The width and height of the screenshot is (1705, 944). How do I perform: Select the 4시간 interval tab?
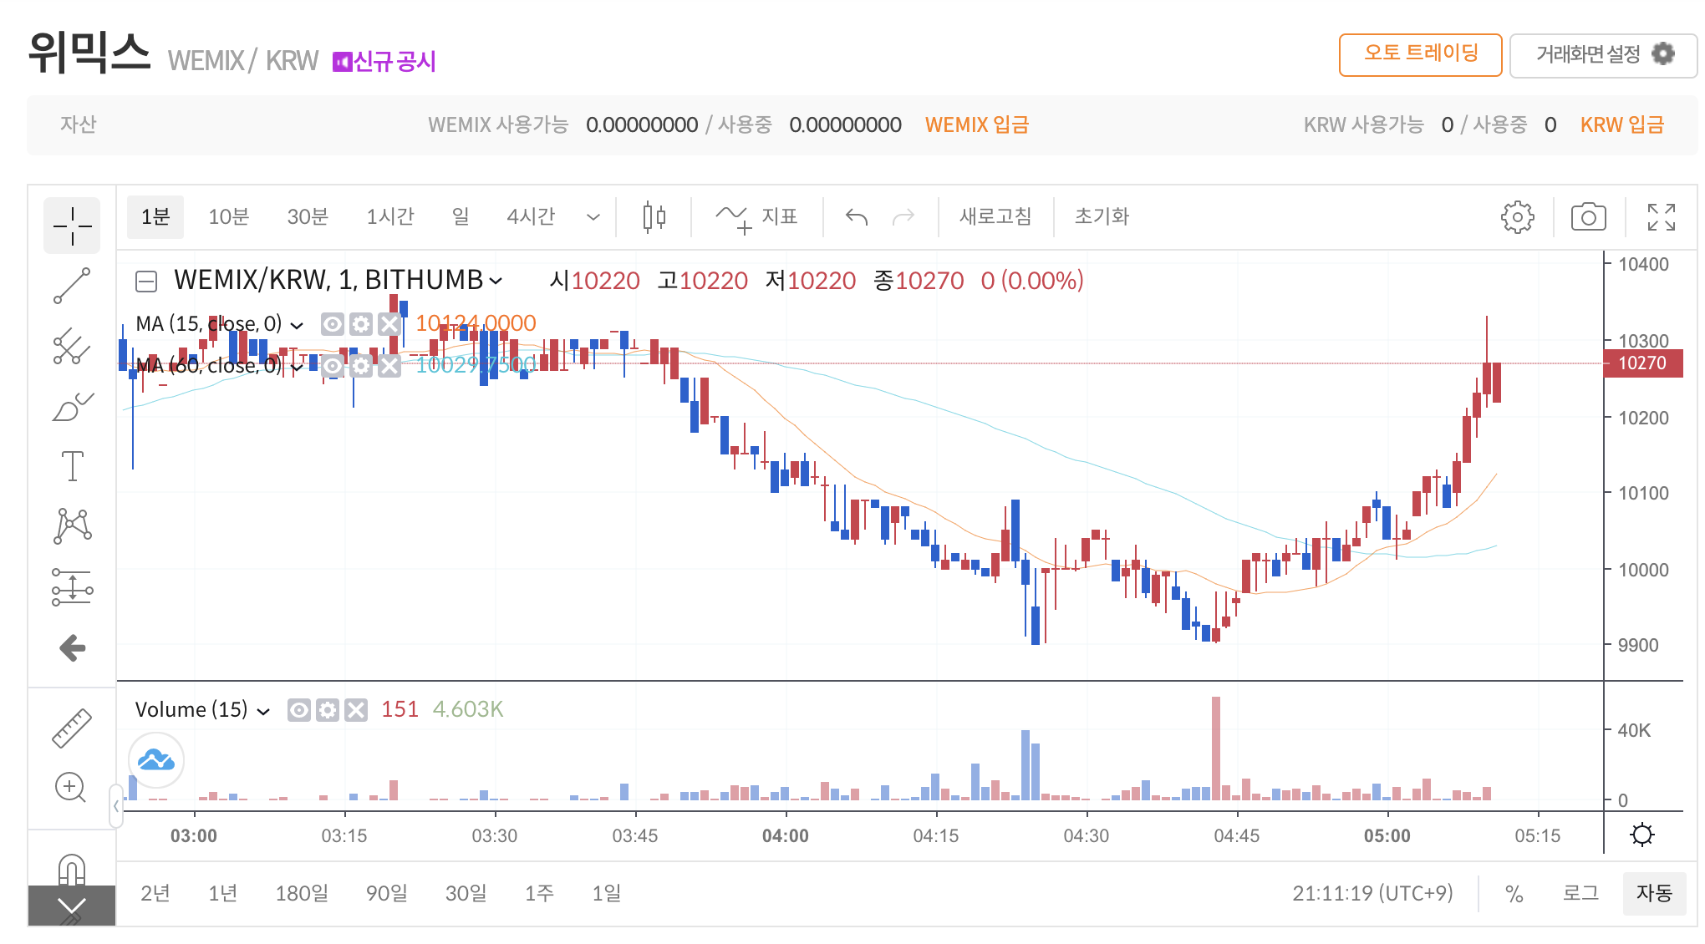tap(531, 217)
